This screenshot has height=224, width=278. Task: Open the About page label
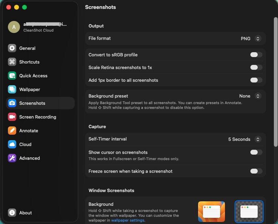(x=25, y=213)
